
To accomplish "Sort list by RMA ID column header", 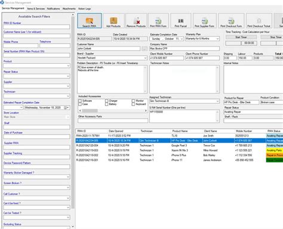I will point(91,131).
